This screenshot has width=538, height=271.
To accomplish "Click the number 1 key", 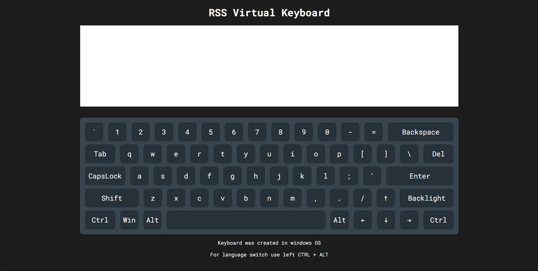I will pyautogui.click(x=117, y=132).
